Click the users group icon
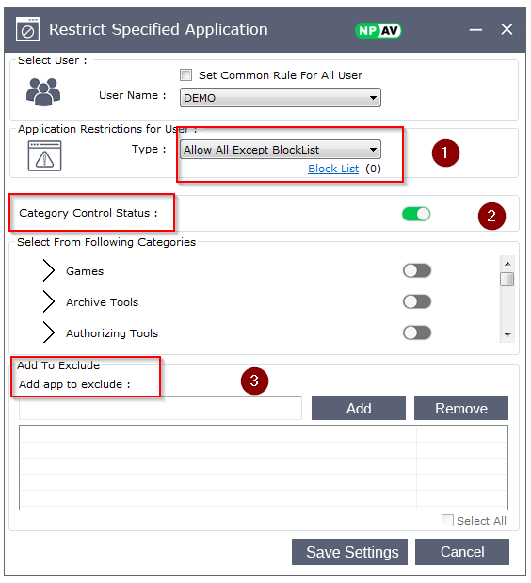This screenshot has width=531, height=583. click(x=43, y=92)
